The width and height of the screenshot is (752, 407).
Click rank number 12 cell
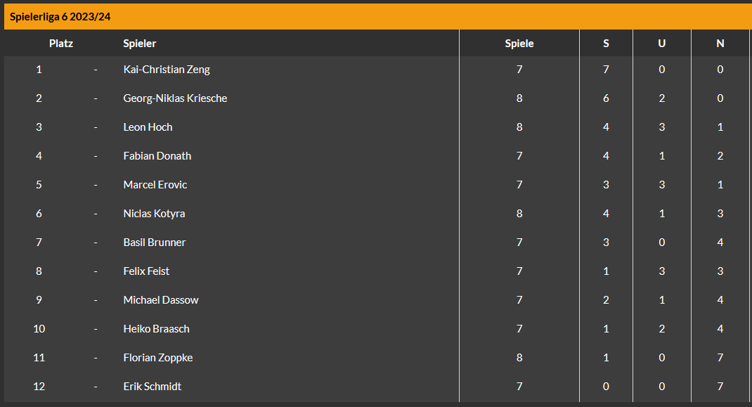(x=39, y=387)
